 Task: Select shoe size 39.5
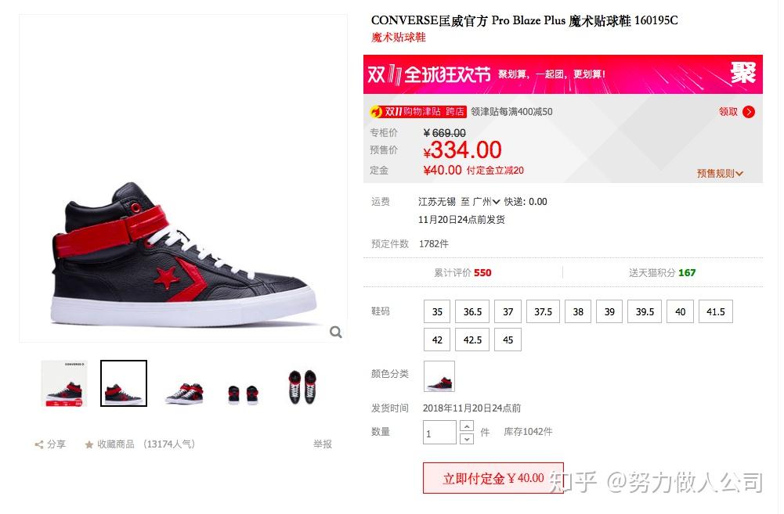click(645, 311)
